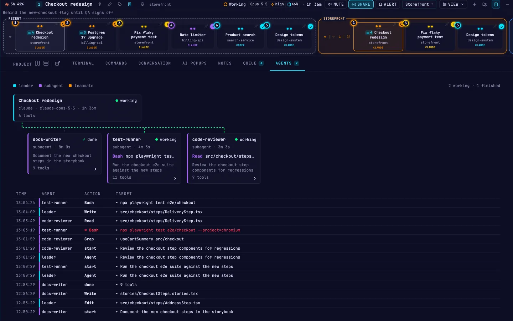Click the folder icon in top bar
The width and height of the screenshot is (513, 321).
click(484, 4)
